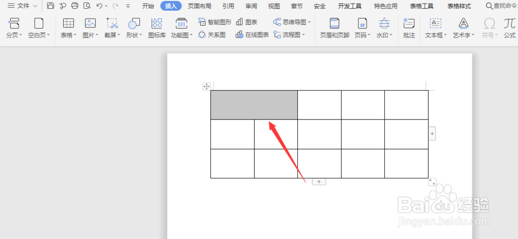Insert a 关系图 relationship diagram
Image resolution: width=518 pixels, height=239 pixels.
pos(212,34)
